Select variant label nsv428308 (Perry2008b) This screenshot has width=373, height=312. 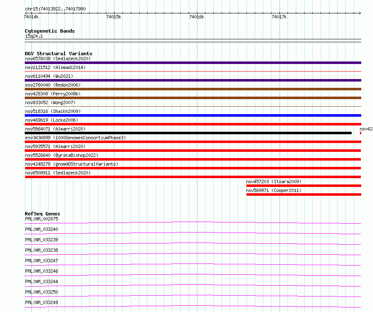(53, 94)
